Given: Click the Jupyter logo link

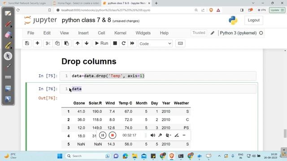Looking at the screenshot, I should 40,20.
